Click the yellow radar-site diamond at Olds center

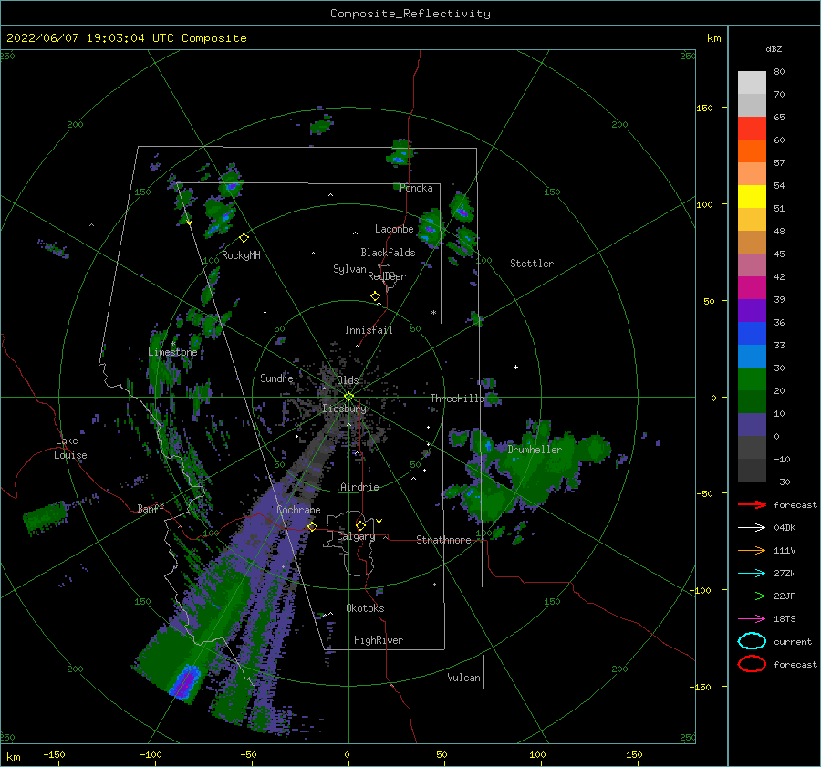point(348,397)
